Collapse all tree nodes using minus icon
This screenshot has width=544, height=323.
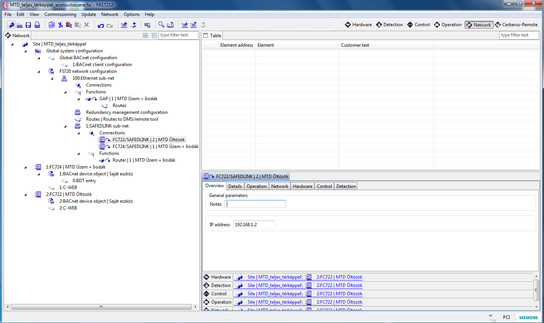point(154,35)
